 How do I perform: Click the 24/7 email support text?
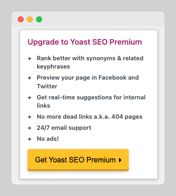pos(64,128)
